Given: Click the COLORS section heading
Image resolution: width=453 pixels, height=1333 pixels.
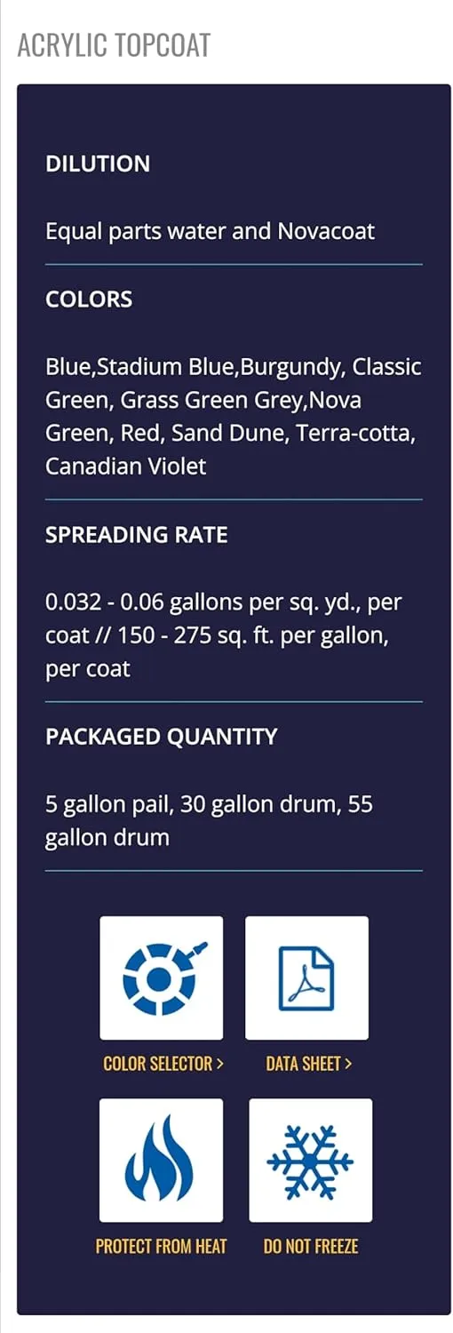Looking at the screenshot, I should (89, 299).
